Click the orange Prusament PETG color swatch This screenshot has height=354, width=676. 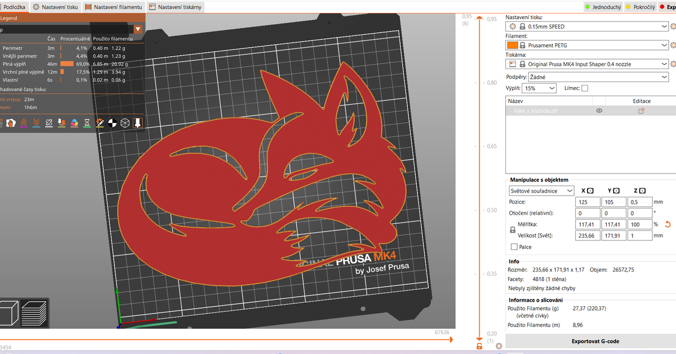pos(512,45)
